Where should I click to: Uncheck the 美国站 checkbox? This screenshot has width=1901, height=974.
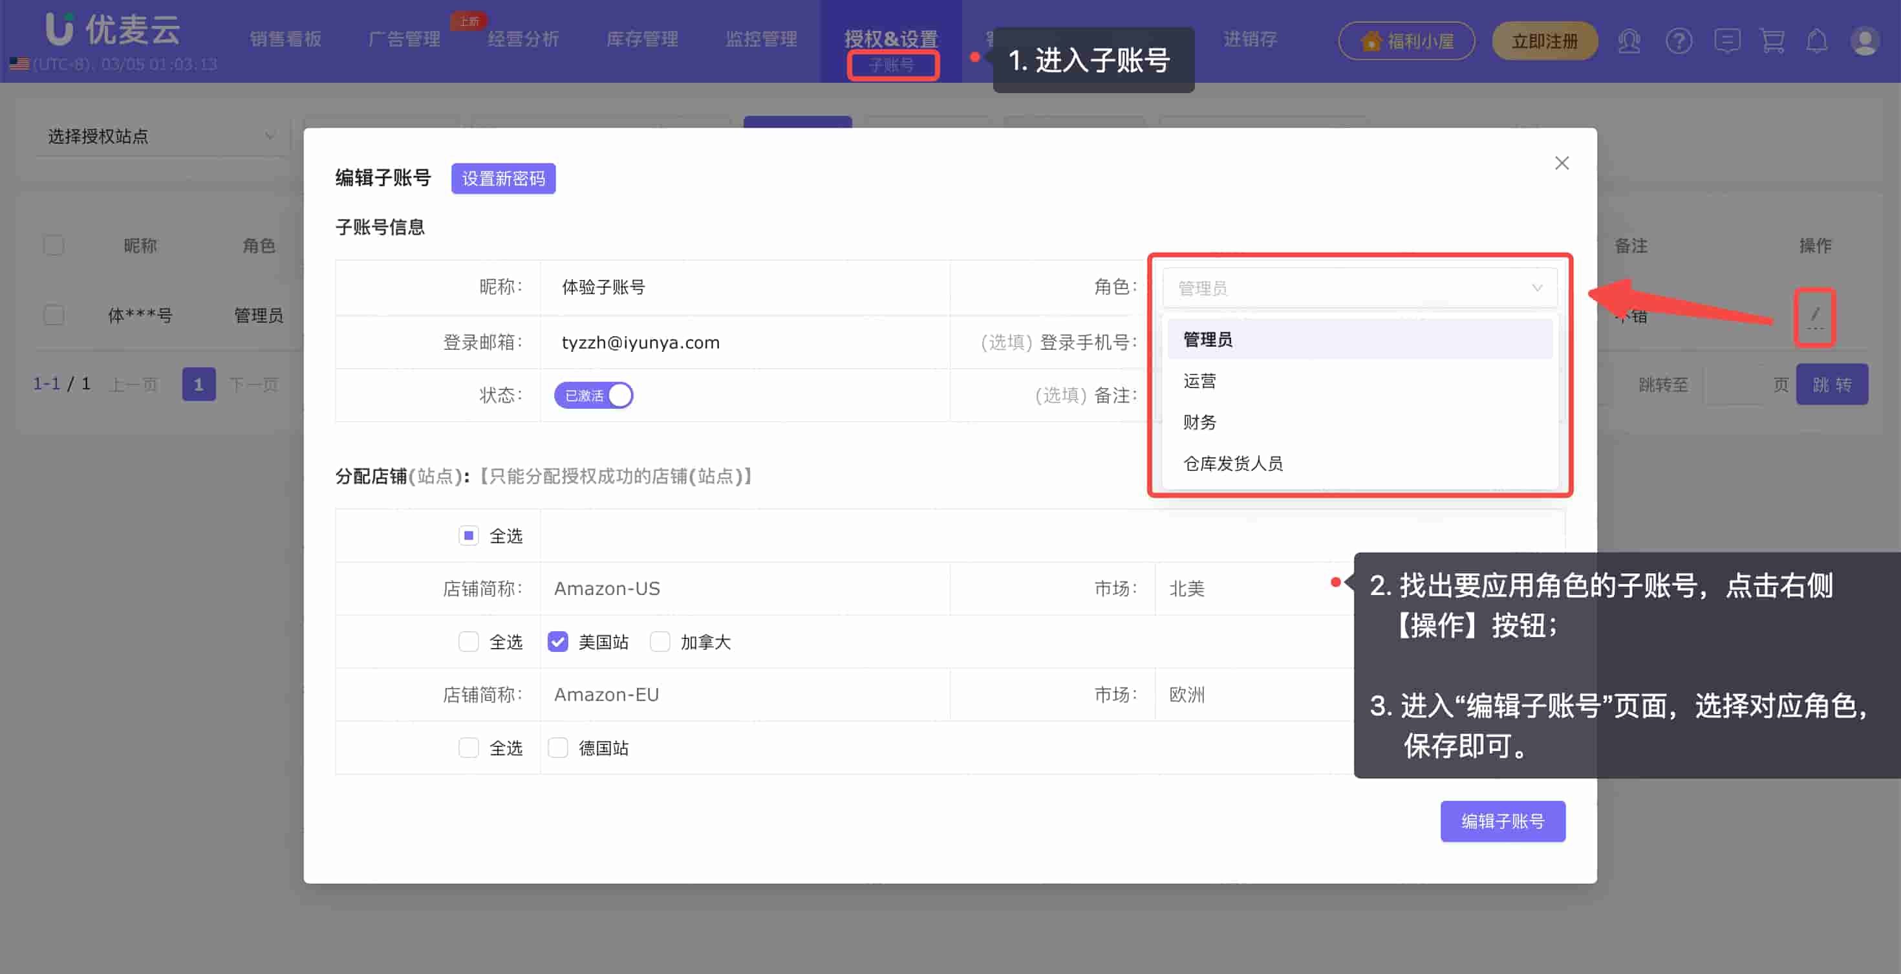[x=558, y=642]
